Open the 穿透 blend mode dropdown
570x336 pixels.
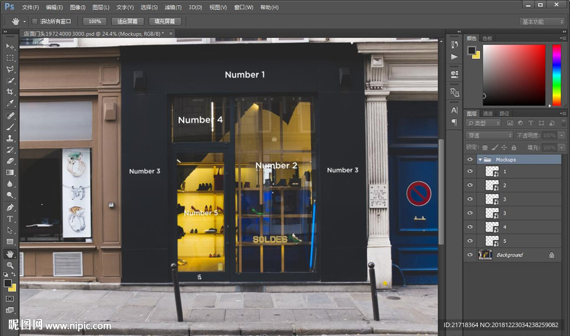coord(489,135)
